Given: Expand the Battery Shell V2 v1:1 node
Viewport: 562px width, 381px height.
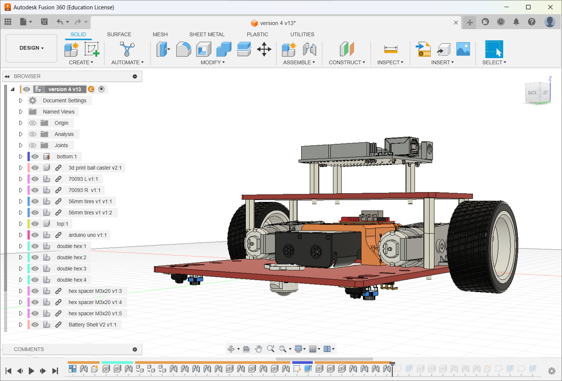Looking at the screenshot, I should (21, 325).
